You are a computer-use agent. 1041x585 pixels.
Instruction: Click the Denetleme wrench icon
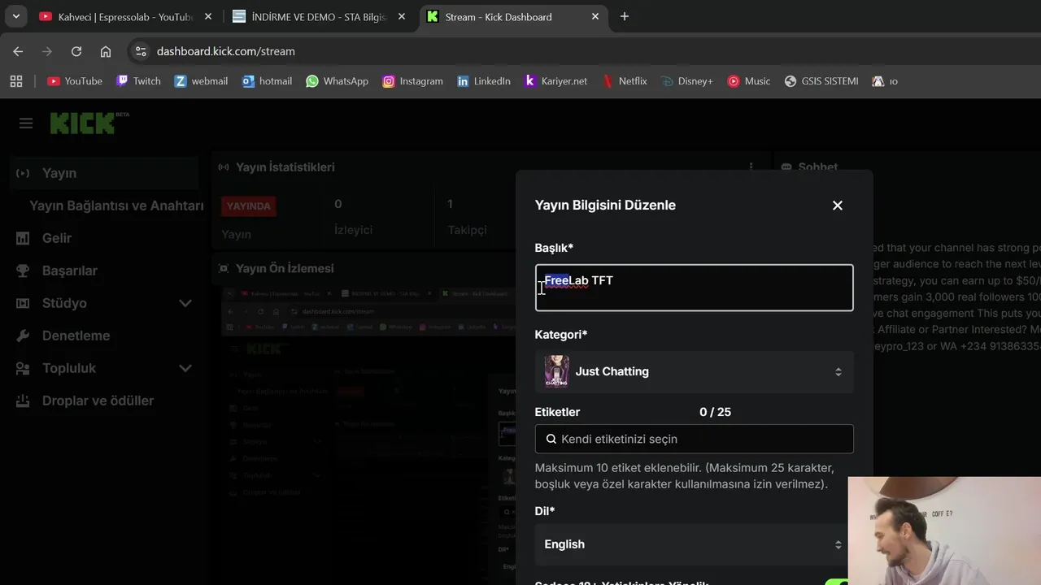[24, 336]
